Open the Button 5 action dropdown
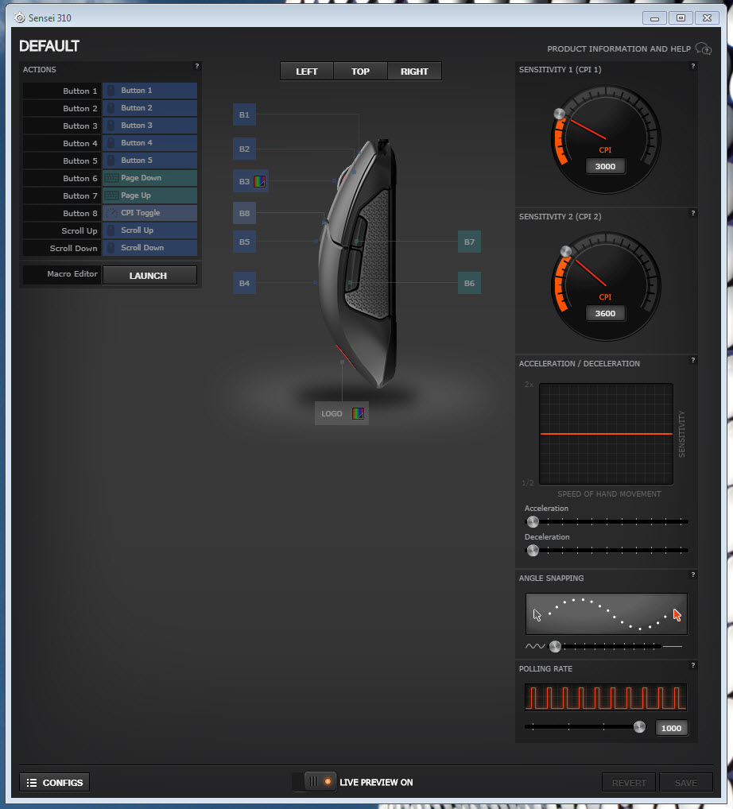The width and height of the screenshot is (733, 809). coord(149,161)
